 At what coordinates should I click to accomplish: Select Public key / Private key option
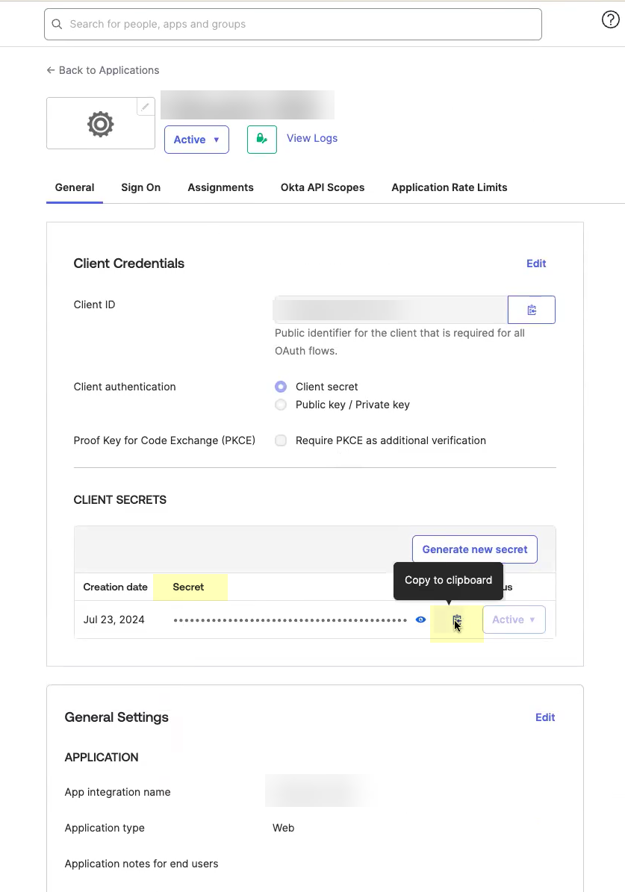(281, 405)
